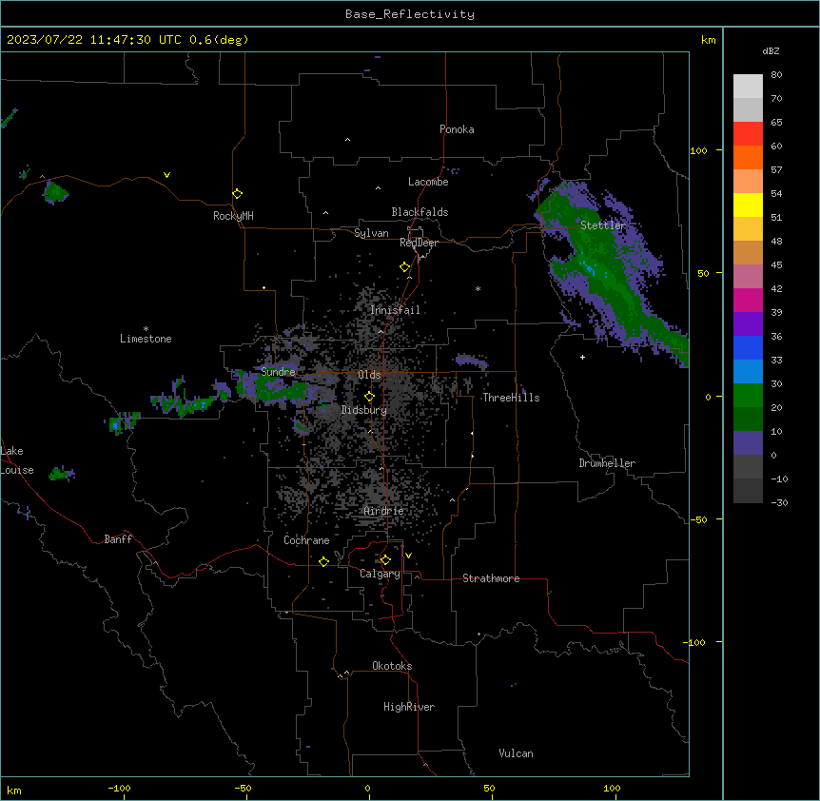
Task: Select the Drumheller label
Action: 607,463
